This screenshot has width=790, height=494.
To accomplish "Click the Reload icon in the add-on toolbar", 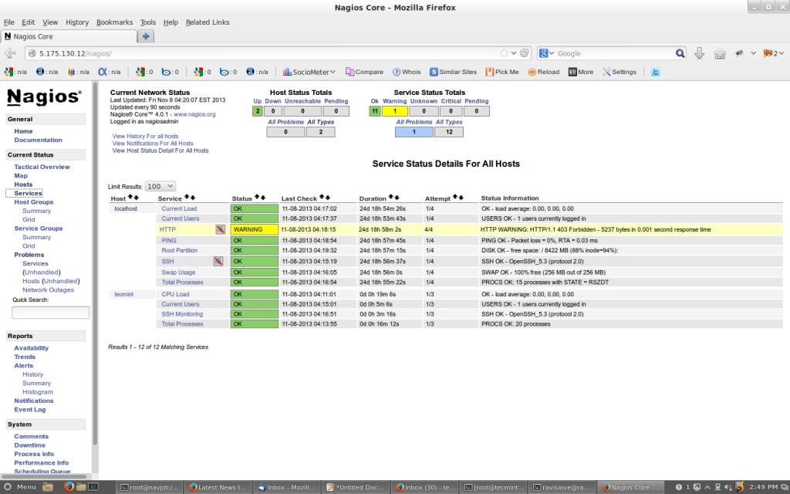I will [x=543, y=71].
